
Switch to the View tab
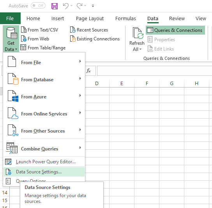pyautogui.click(x=201, y=19)
